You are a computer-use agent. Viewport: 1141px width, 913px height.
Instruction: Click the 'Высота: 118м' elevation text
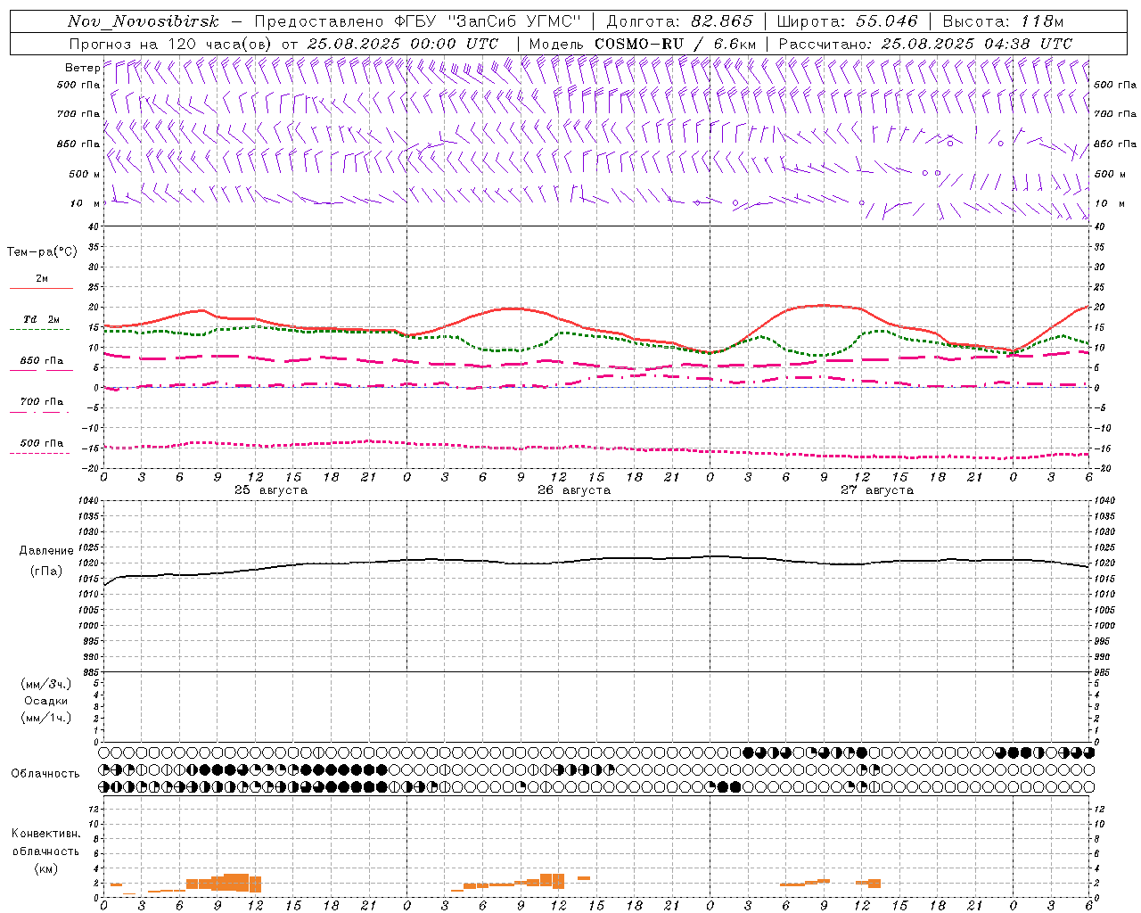tap(1003, 21)
